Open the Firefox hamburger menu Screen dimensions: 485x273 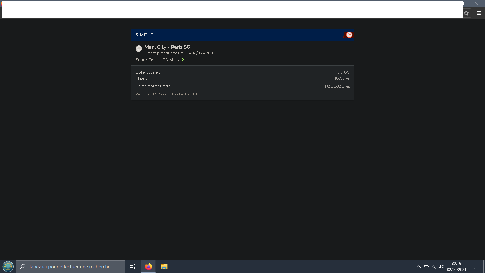point(479,13)
